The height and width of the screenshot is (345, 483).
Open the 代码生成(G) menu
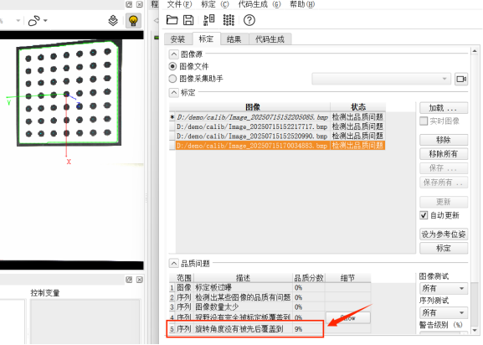point(259,4)
